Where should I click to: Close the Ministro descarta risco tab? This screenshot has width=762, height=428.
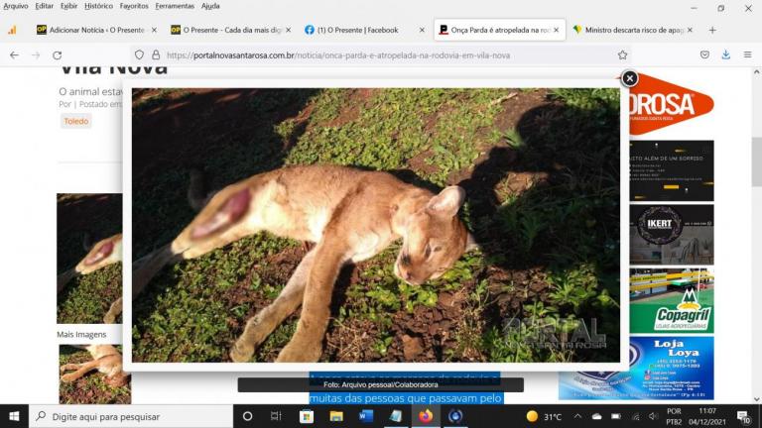tap(690, 30)
